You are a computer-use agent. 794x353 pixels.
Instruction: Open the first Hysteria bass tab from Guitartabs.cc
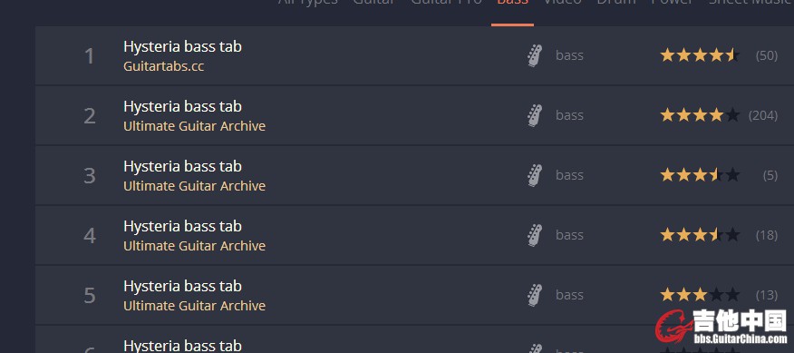click(x=182, y=46)
